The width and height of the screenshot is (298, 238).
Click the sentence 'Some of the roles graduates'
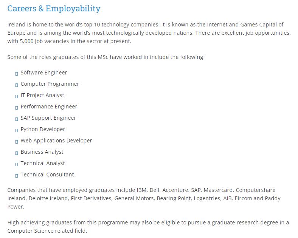(106, 57)
